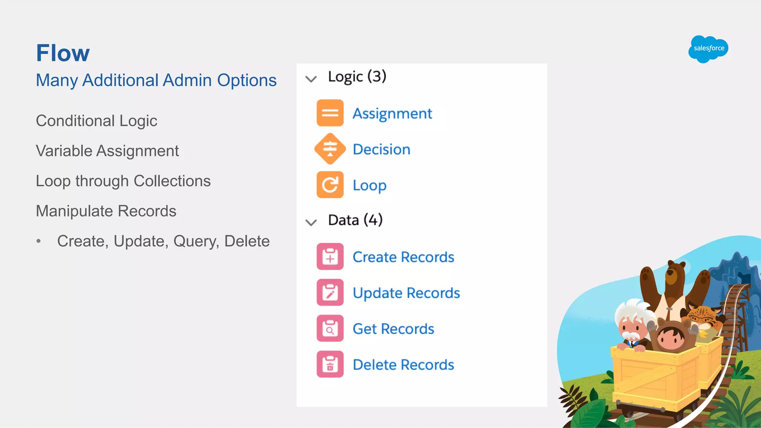Screen dimensions: 761x428
Task: Collapse the Logic (3) section chevron
Action: pos(311,79)
